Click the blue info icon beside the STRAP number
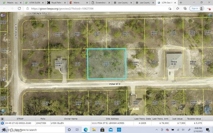Image resolution: width=213 pixels, height=133 pixels. 2,123
